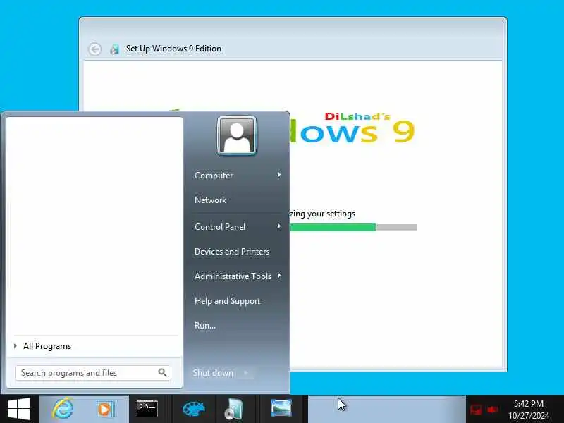Open the landscape picture taskbar icon
Image resolution: width=564 pixels, height=423 pixels.
(x=281, y=408)
